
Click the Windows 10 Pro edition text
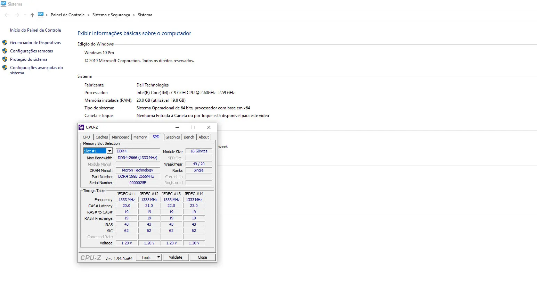point(99,53)
